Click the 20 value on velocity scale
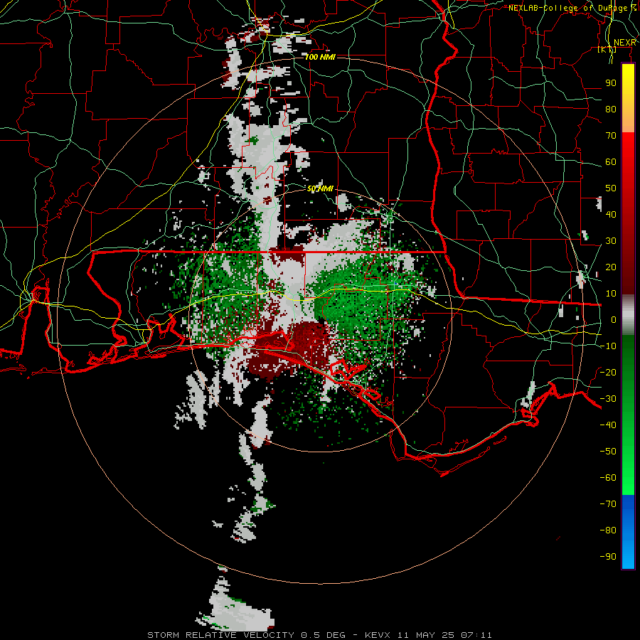The width and height of the screenshot is (640, 640). pyautogui.click(x=611, y=267)
